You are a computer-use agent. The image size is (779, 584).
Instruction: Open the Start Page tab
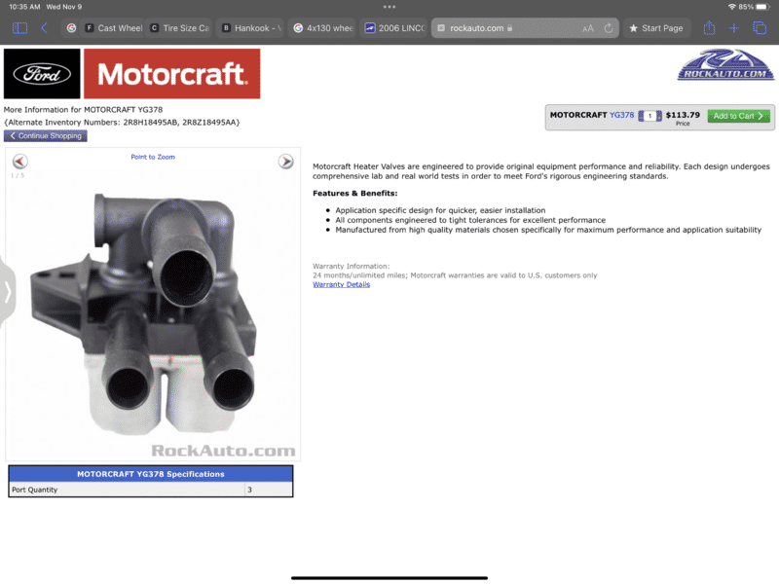(x=656, y=28)
